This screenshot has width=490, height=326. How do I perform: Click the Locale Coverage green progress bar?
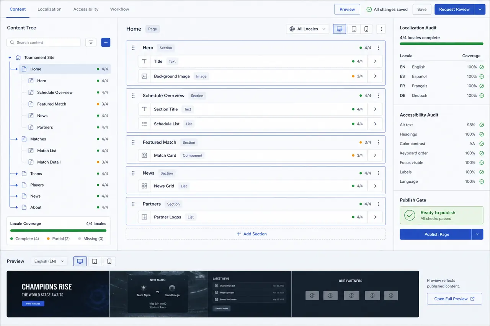58,230
